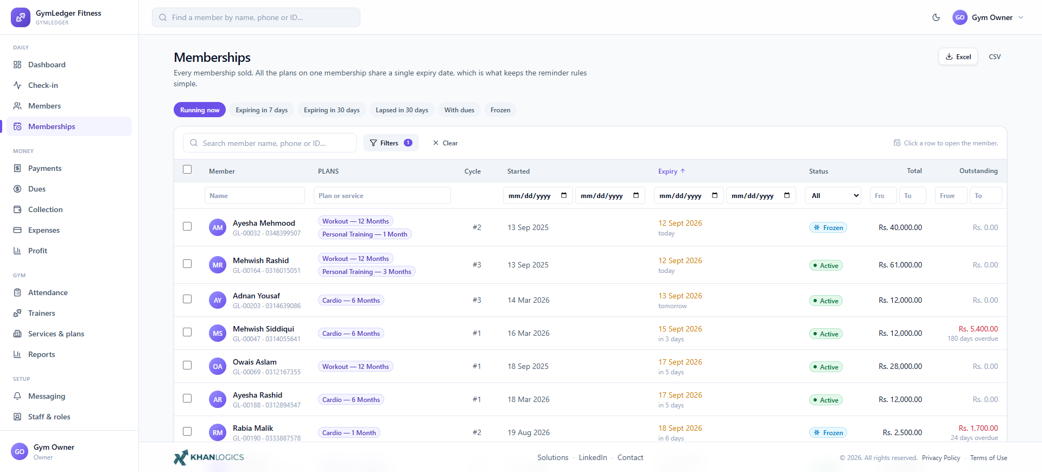Click the AM avatar for Ayesha Mehmood

point(218,227)
